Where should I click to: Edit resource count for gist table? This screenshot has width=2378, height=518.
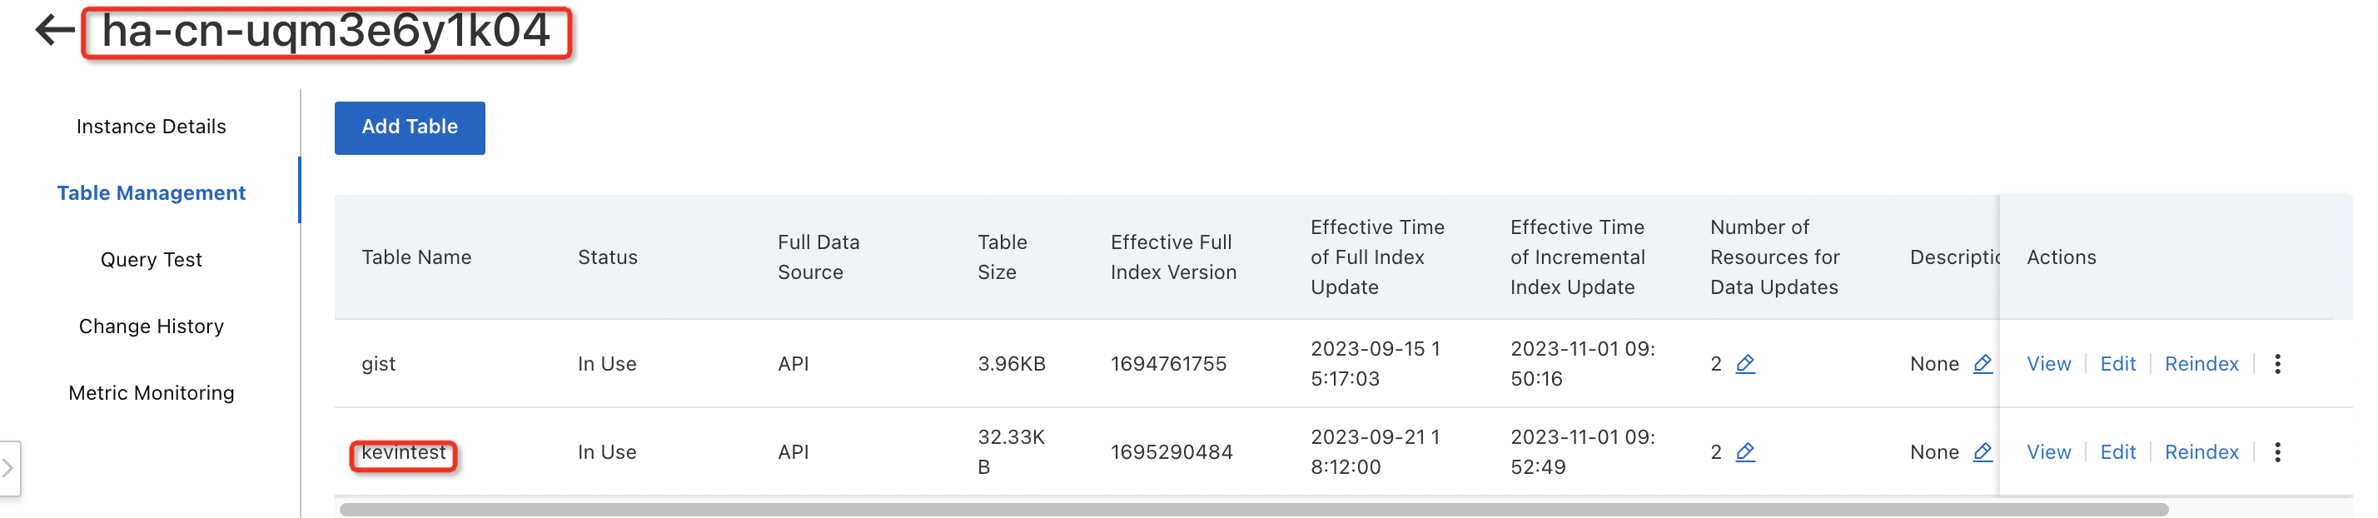[1744, 364]
